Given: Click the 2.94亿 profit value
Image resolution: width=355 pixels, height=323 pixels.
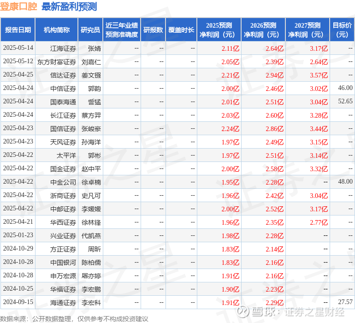Looking at the screenshot, I should pos(275,75).
